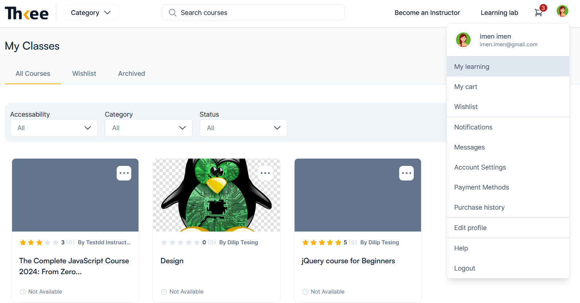Click Become an Instructor link
The height and width of the screenshot is (303, 580).
pyautogui.click(x=427, y=13)
